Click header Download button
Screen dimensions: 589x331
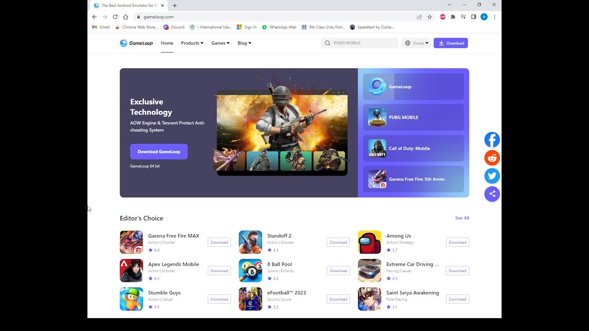click(x=450, y=43)
